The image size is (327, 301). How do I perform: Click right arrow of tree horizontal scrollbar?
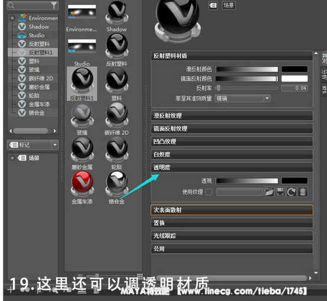tap(55, 131)
